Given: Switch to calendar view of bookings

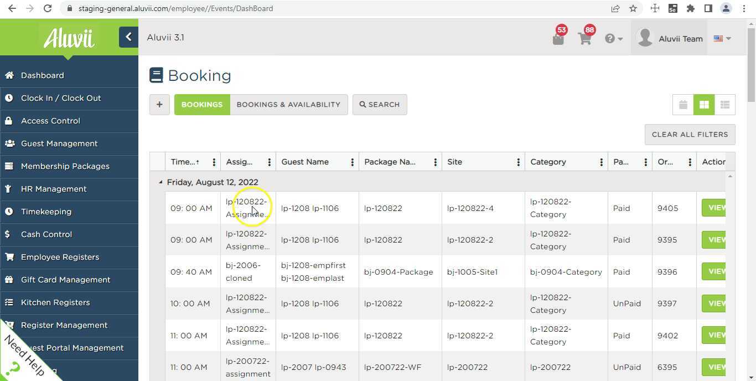Looking at the screenshot, I should (x=683, y=105).
